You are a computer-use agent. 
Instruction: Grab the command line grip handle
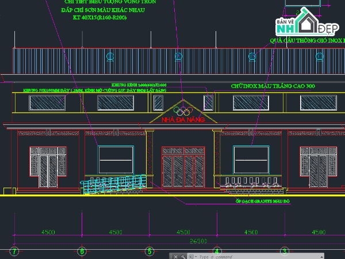pyautogui.click(x=171, y=257)
